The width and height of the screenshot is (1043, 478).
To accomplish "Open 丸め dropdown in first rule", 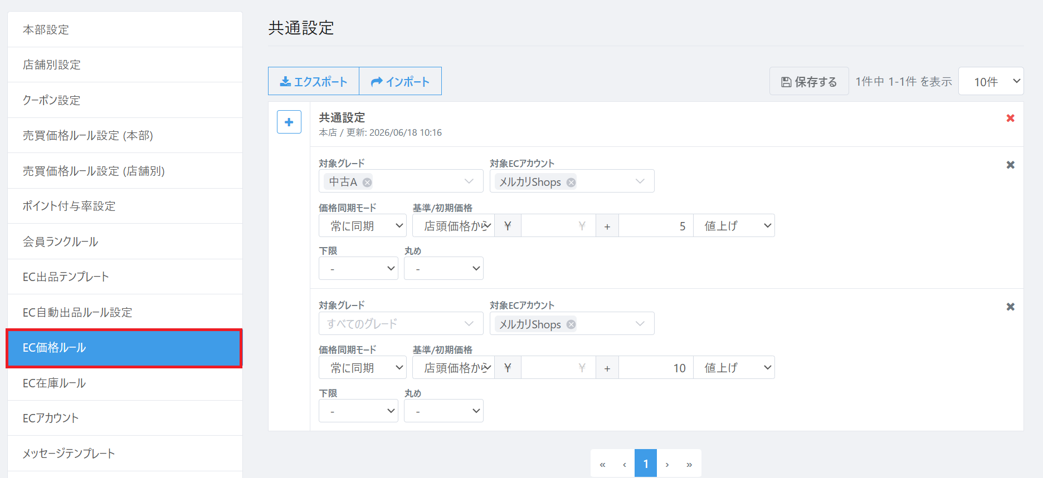I will tap(443, 268).
